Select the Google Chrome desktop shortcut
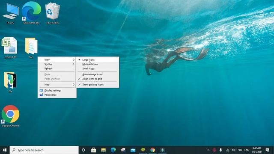The image size is (274, 154). point(10,116)
